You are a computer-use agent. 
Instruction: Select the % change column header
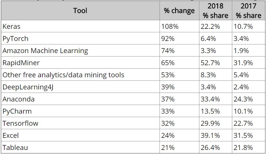[x=179, y=10]
